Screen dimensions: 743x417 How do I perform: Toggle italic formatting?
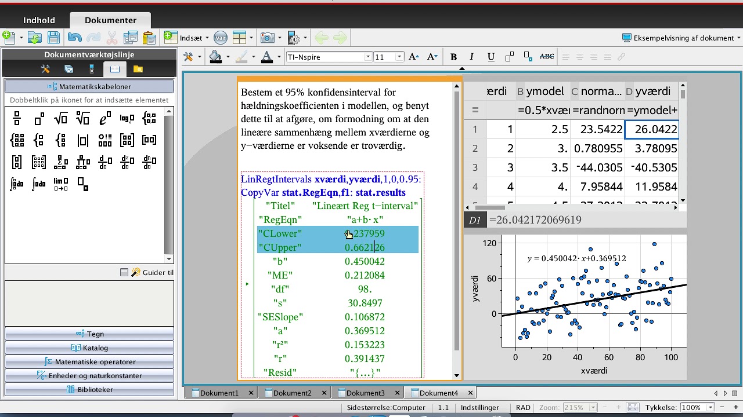pyautogui.click(x=472, y=57)
